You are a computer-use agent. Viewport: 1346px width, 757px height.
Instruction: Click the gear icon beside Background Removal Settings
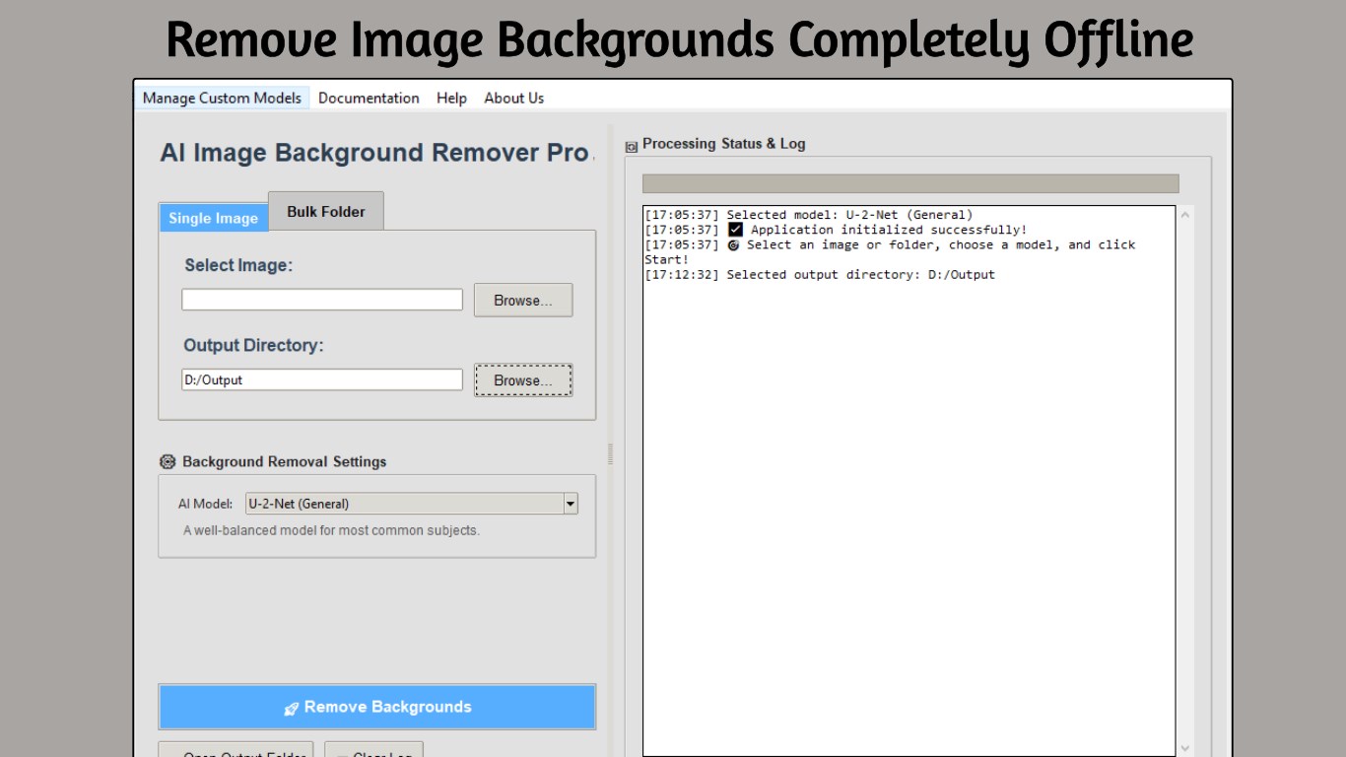pos(167,461)
